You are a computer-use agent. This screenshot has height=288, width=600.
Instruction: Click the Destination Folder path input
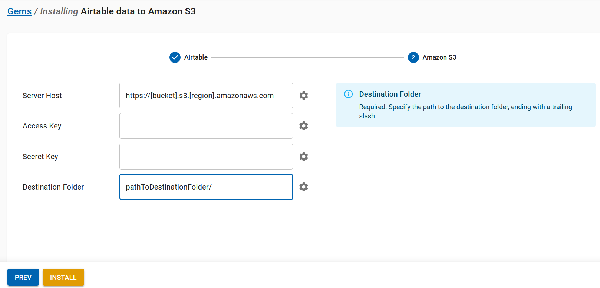(206, 187)
